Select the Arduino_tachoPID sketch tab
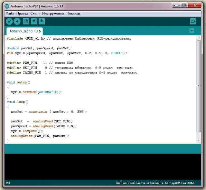Screen dimensions: 206x190 coord(25,31)
